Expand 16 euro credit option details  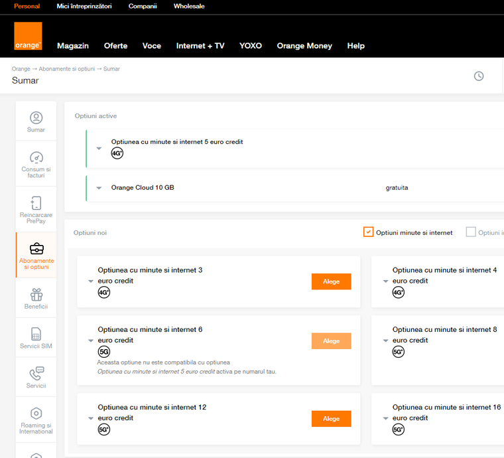[386, 418]
